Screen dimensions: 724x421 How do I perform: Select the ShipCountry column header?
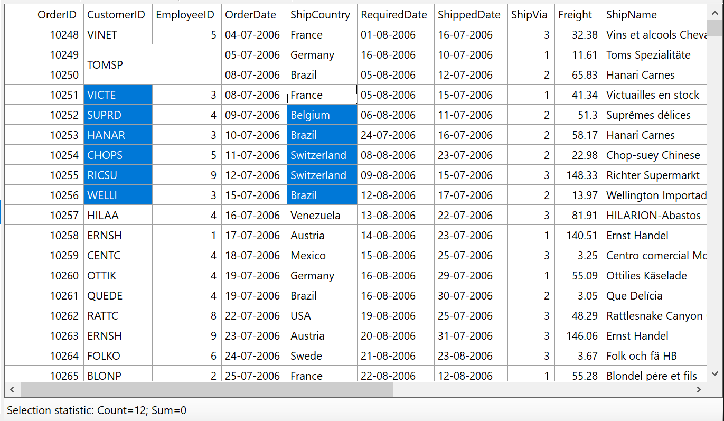[322, 15]
